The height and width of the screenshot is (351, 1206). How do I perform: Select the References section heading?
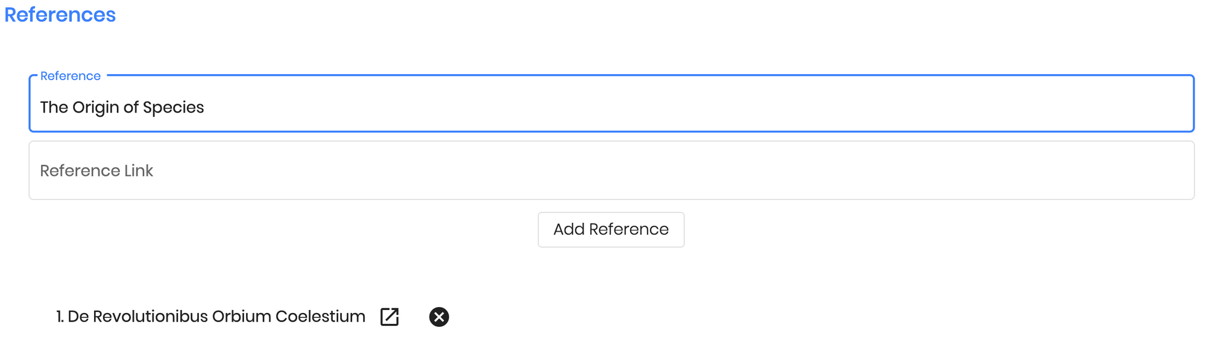(x=60, y=14)
